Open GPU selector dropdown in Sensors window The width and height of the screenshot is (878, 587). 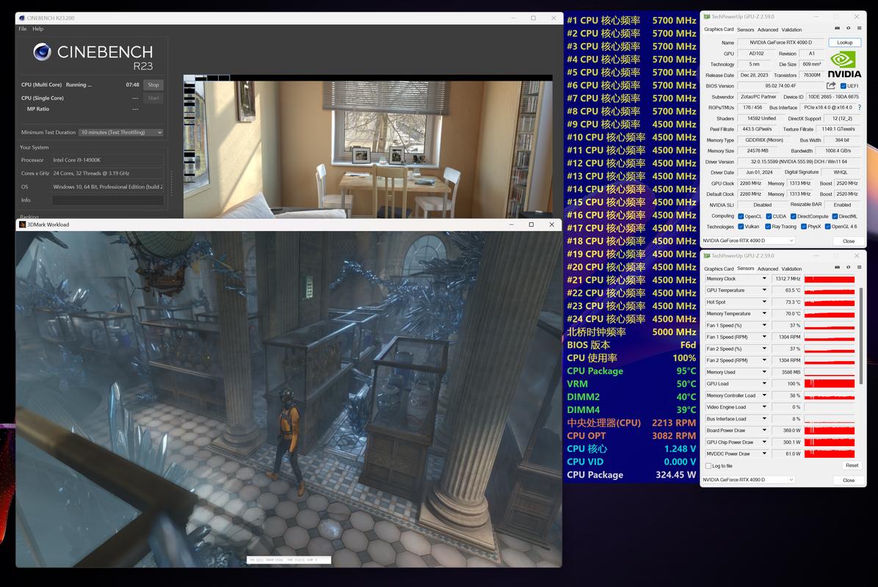[749, 480]
